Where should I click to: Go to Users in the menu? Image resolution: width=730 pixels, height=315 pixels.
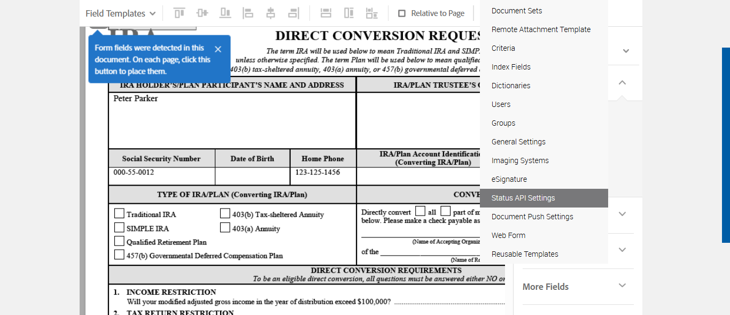(x=544, y=104)
